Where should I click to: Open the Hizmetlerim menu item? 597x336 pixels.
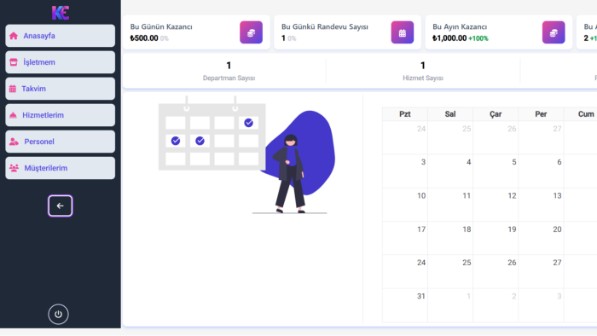pos(61,115)
